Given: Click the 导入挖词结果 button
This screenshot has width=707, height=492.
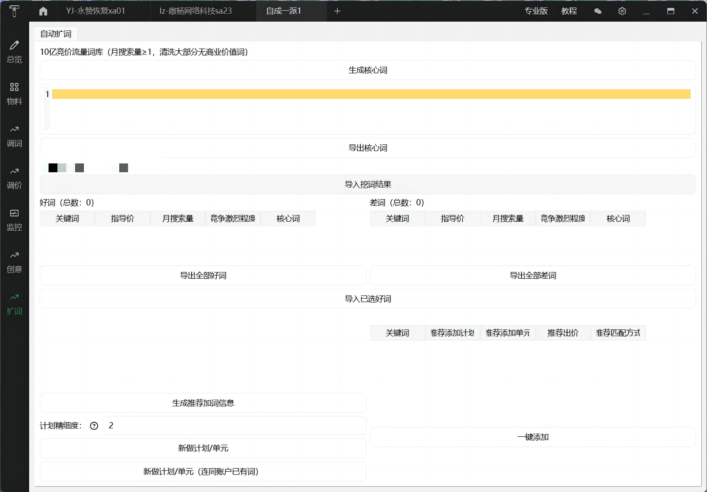Looking at the screenshot, I should 368,185.
